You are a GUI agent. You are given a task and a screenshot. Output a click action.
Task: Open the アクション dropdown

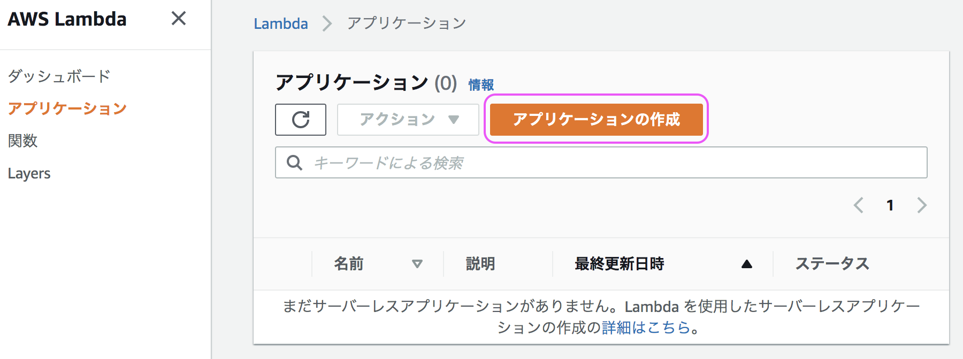tap(408, 120)
